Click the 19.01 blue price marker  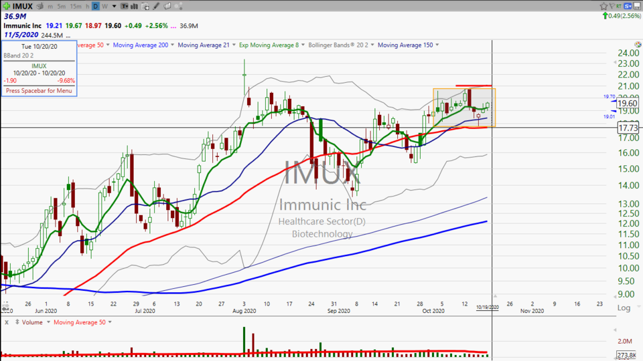[610, 116]
